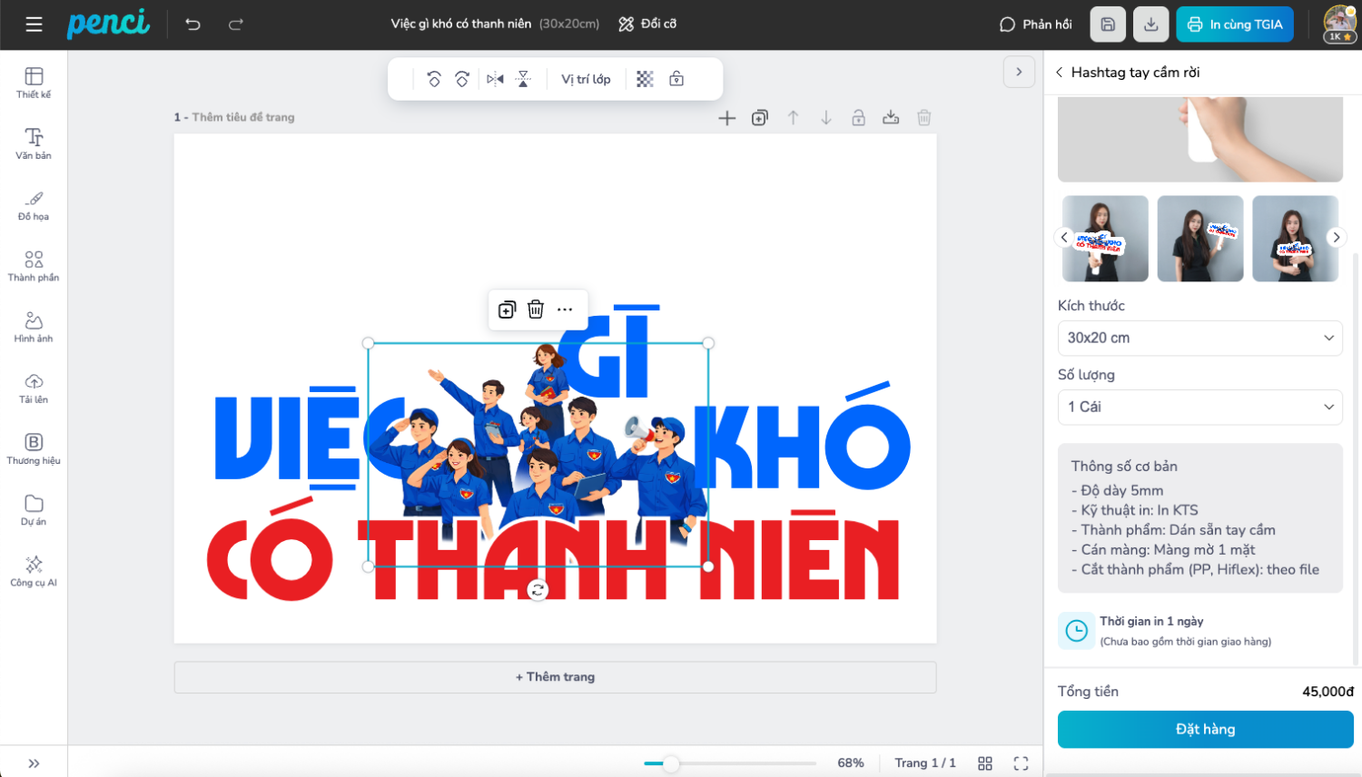Duplicate the selected element
The width and height of the screenshot is (1362, 777).
tap(507, 310)
